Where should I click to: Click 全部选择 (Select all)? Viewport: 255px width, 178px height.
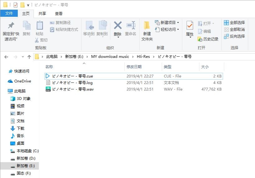coord(234,23)
